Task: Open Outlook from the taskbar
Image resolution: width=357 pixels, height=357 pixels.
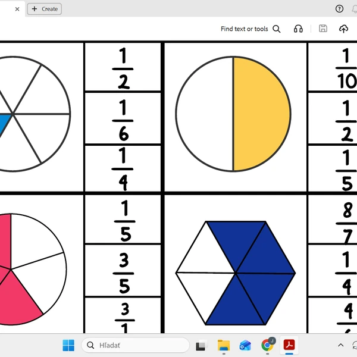Action: 245,345
